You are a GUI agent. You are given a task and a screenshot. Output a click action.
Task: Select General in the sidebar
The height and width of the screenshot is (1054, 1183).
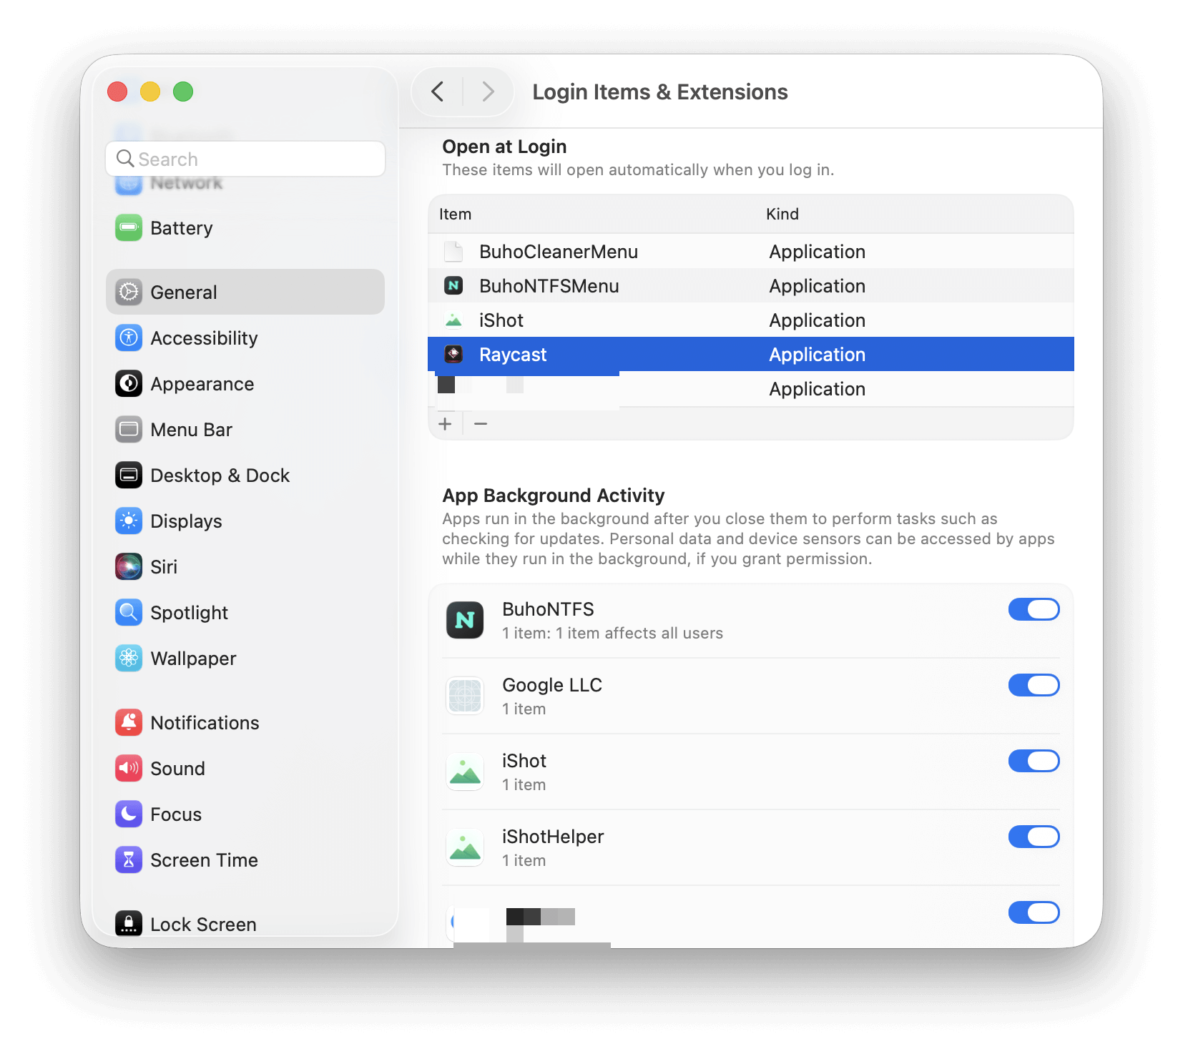245,292
